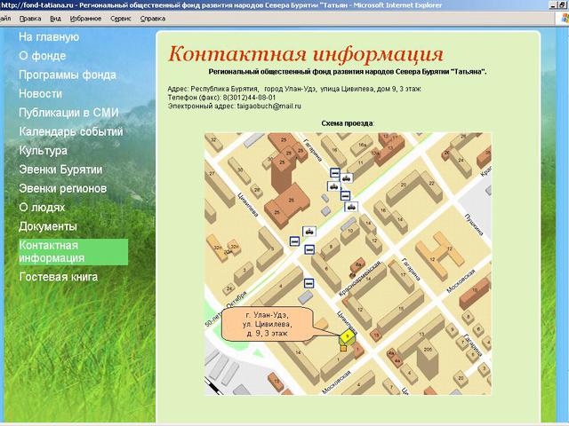Open the Новости link
Screen dimensions: 569x426
(40, 93)
